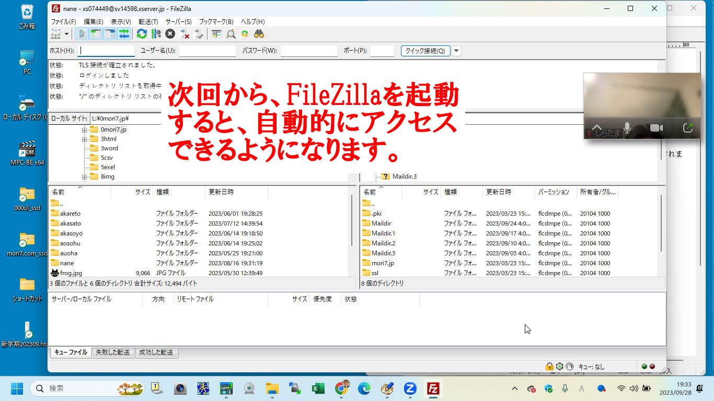Click the speed limit gauge icon in status bar
The height and width of the screenshot is (401, 714).
coord(570,367)
